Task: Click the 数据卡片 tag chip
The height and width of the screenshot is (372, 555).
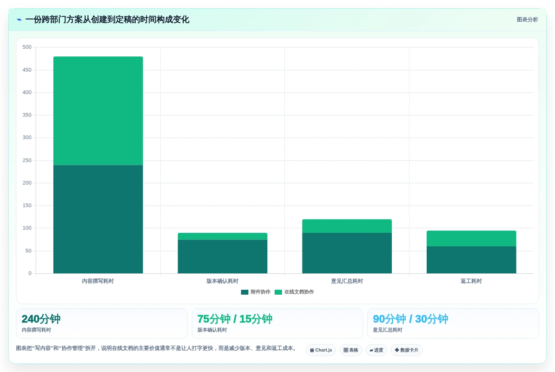Action: coord(407,350)
